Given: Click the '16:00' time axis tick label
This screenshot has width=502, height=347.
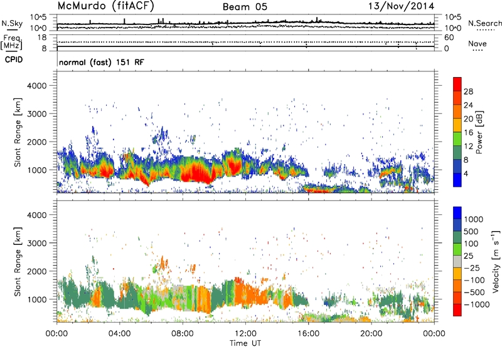Looking at the screenshot, I should [x=308, y=333].
